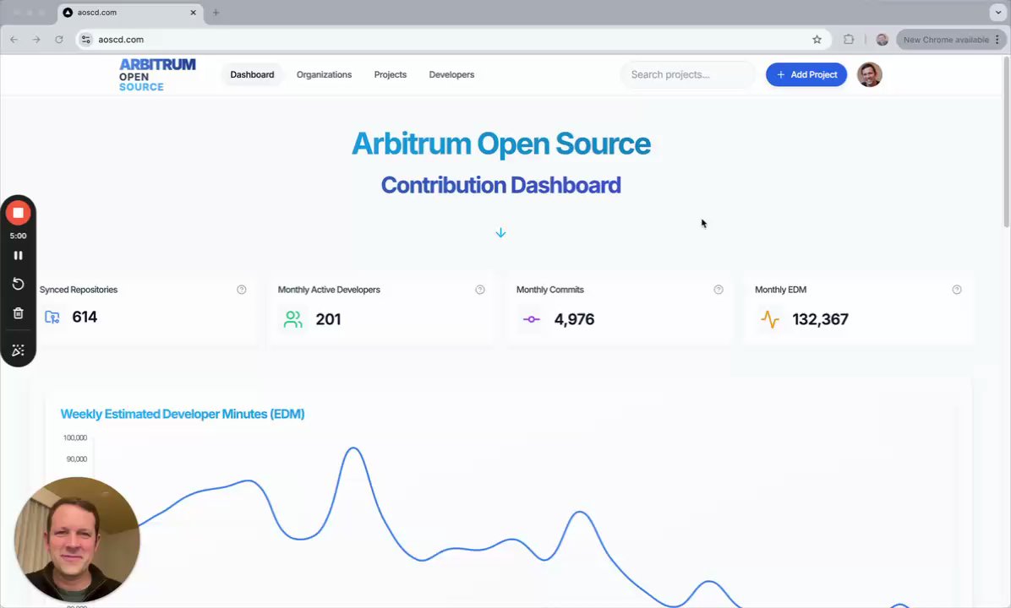The image size is (1011, 608).
Task: Open a new browser tab
Action: (x=216, y=12)
